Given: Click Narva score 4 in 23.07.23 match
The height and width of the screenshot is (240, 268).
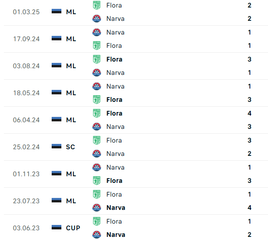Looking at the screenshot, I should pyautogui.click(x=249, y=208).
